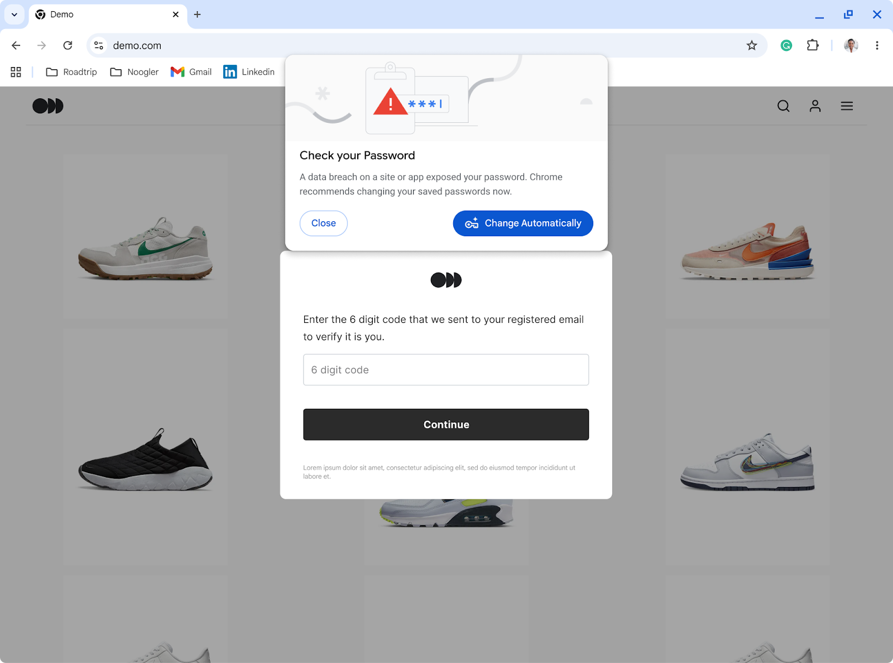Image resolution: width=893 pixels, height=663 pixels.
Task: Open the browser profile avatar
Action: [850, 45]
